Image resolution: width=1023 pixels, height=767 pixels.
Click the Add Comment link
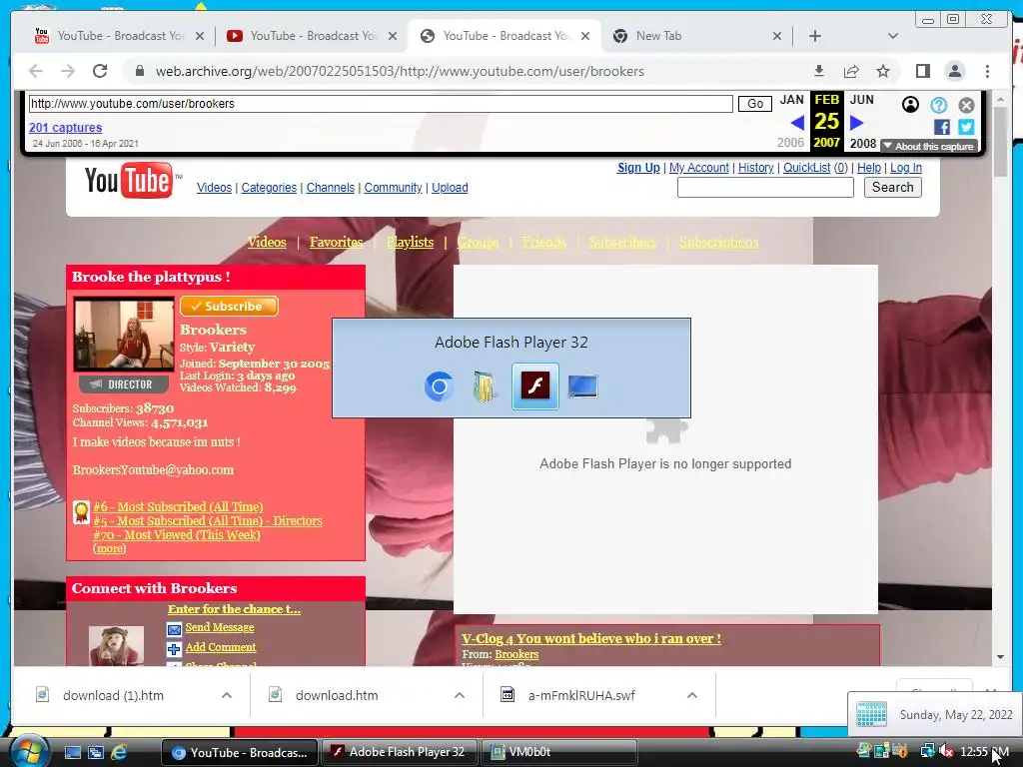pyautogui.click(x=221, y=647)
